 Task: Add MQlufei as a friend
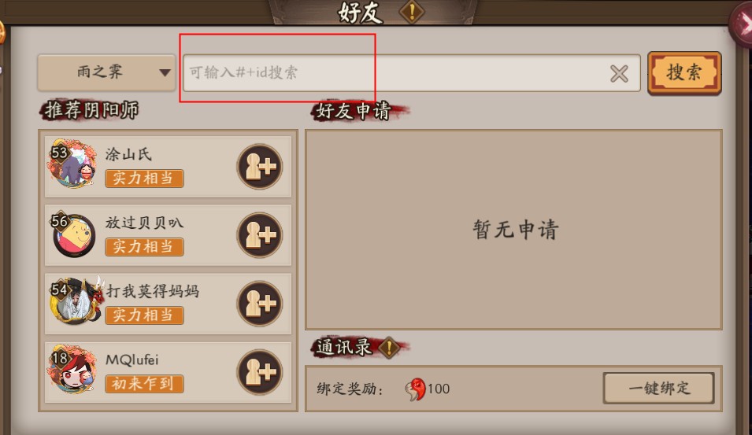259,372
